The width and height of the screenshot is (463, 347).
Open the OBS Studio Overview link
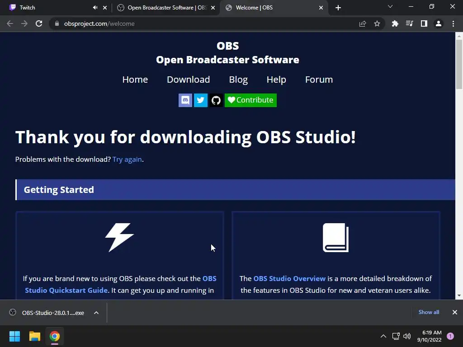(x=289, y=278)
